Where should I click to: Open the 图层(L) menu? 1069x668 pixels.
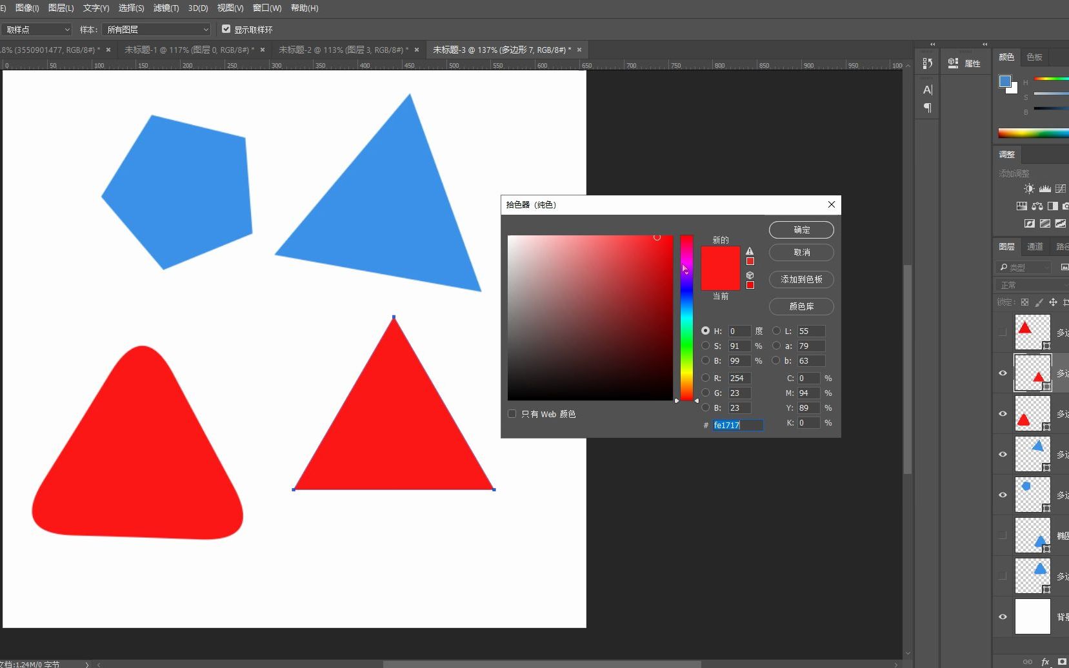pos(61,8)
